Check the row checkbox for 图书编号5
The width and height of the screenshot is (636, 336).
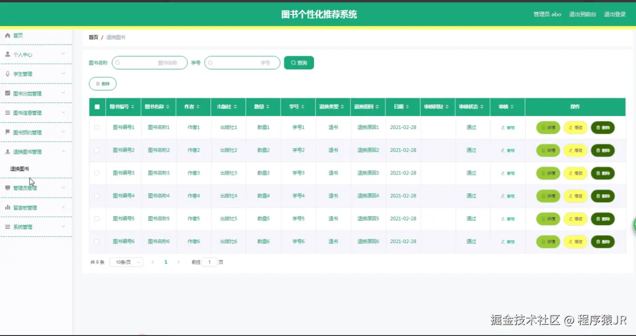click(97, 219)
